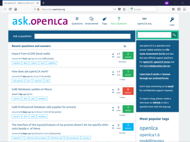Click the Login key icon
Viewport: 190px width, 142px height.
(172, 20)
